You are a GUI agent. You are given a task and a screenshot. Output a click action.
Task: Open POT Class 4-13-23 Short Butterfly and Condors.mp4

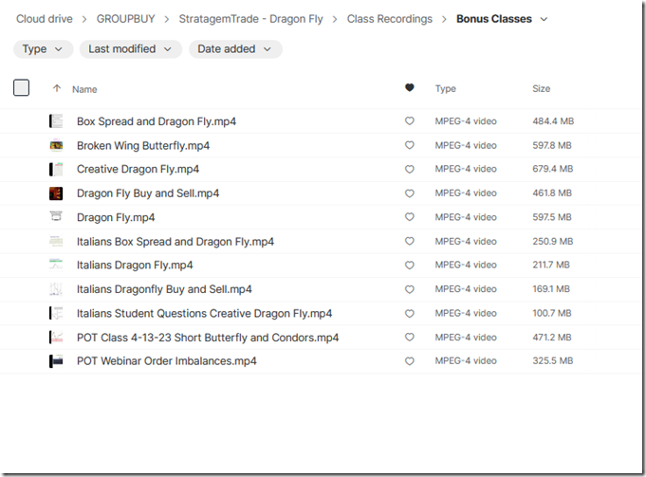point(208,338)
